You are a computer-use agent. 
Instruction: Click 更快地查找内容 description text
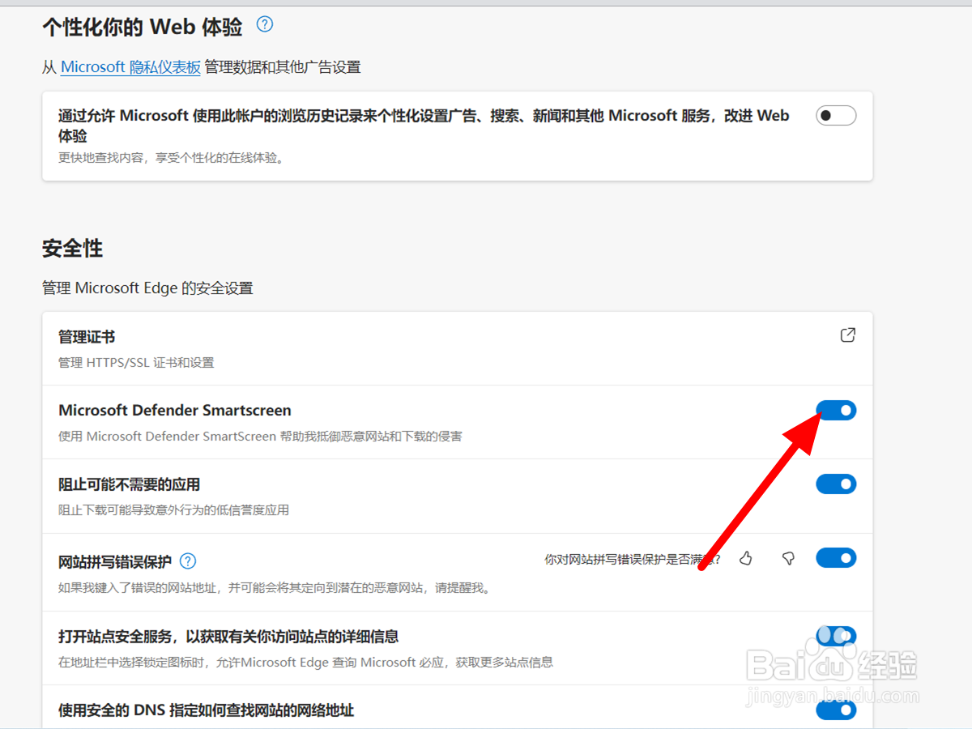click(x=172, y=158)
